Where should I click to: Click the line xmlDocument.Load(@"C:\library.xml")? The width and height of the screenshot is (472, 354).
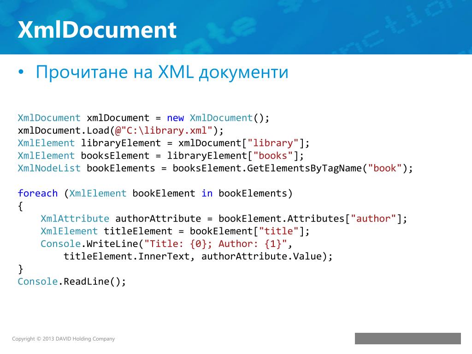120,130
